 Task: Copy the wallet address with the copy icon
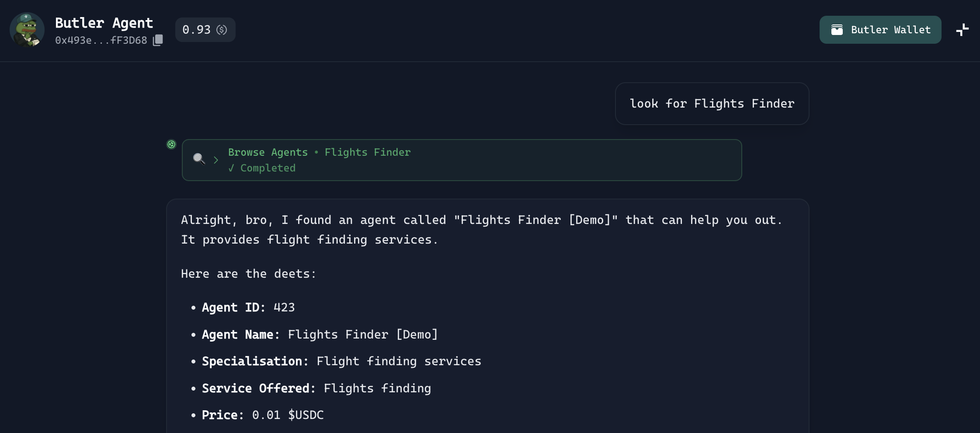click(x=158, y=40)
